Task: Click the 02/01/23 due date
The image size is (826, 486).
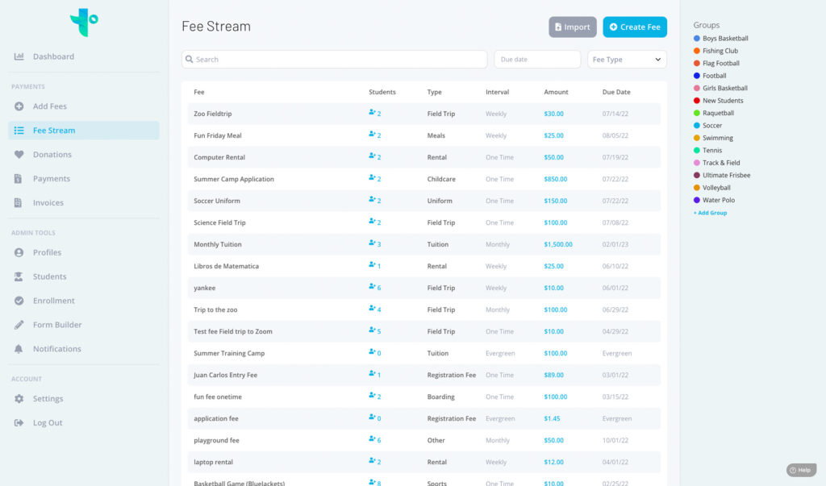Action: 615,244
